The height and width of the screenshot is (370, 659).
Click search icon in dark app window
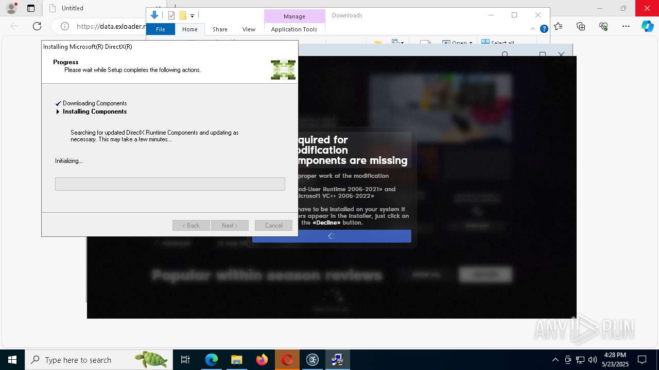pos(505,54)
